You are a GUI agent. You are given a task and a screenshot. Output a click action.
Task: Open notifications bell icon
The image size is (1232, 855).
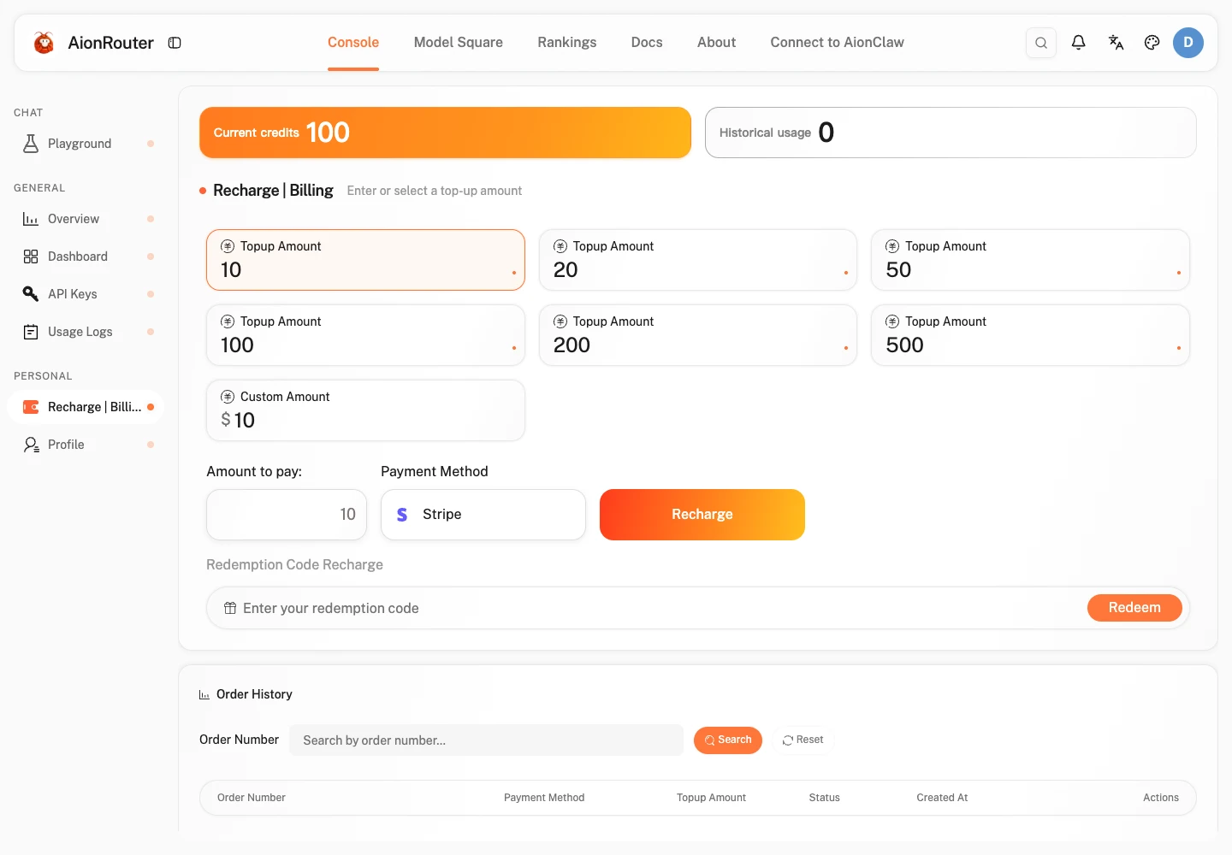pyautogui.click(x=1079, y=43)
